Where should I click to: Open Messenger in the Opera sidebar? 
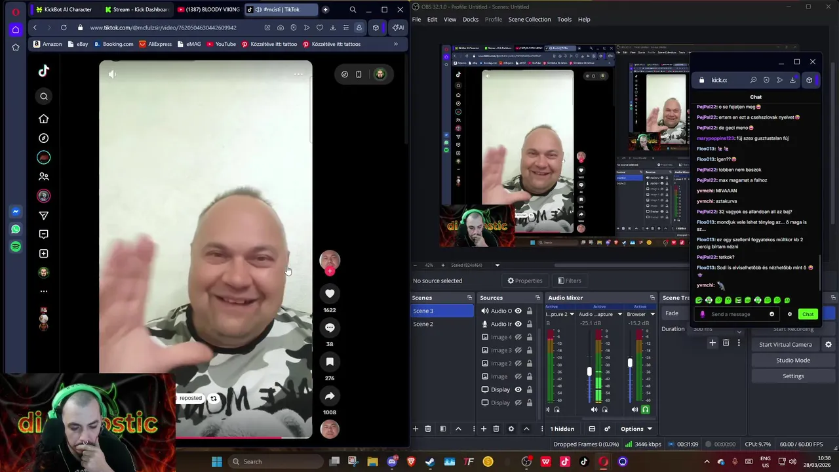click(x=16, y=212)
